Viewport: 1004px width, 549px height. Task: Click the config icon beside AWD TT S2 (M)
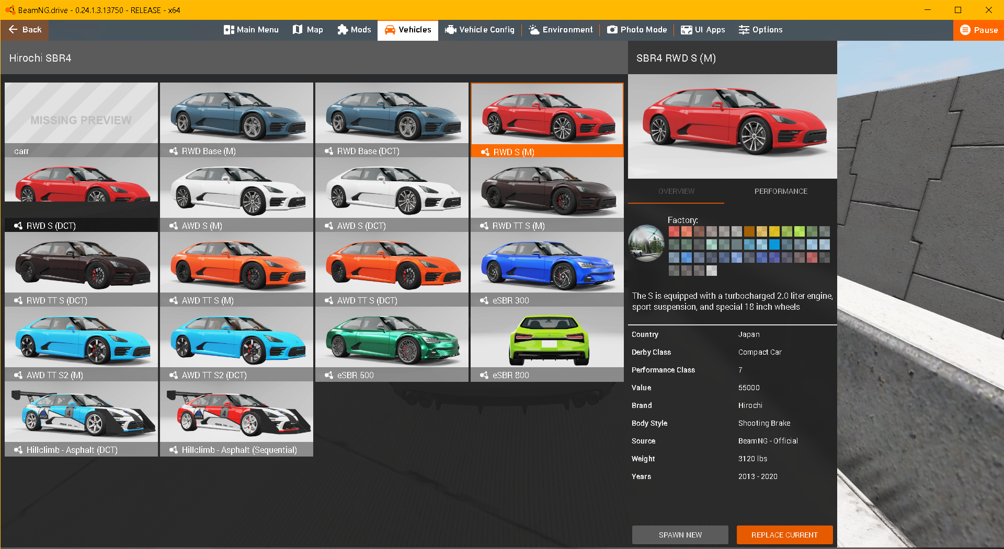18,375
